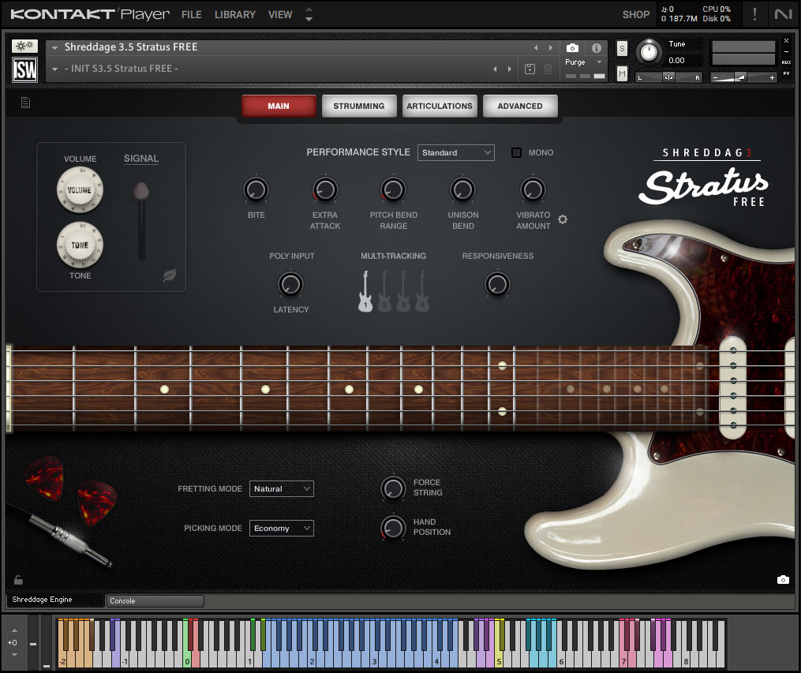Click the lock icon at the bottom left
The width and height of the screenshot is (801, 673).
(x=18, y=580)
